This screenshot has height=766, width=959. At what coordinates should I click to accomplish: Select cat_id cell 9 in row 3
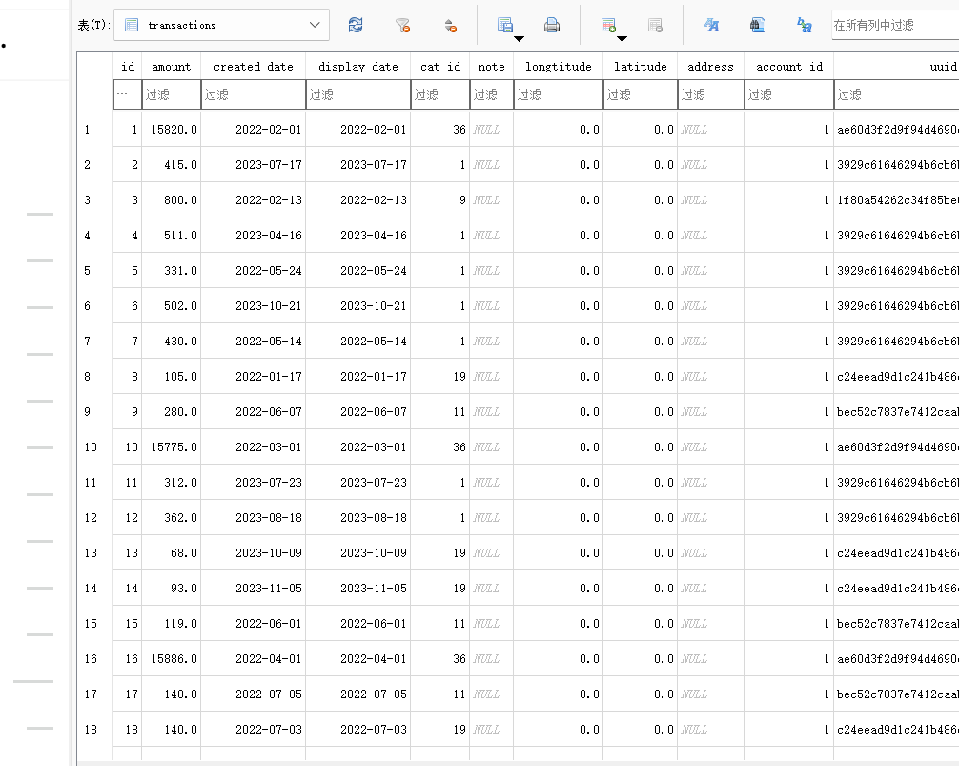click(x=440, y=200)
